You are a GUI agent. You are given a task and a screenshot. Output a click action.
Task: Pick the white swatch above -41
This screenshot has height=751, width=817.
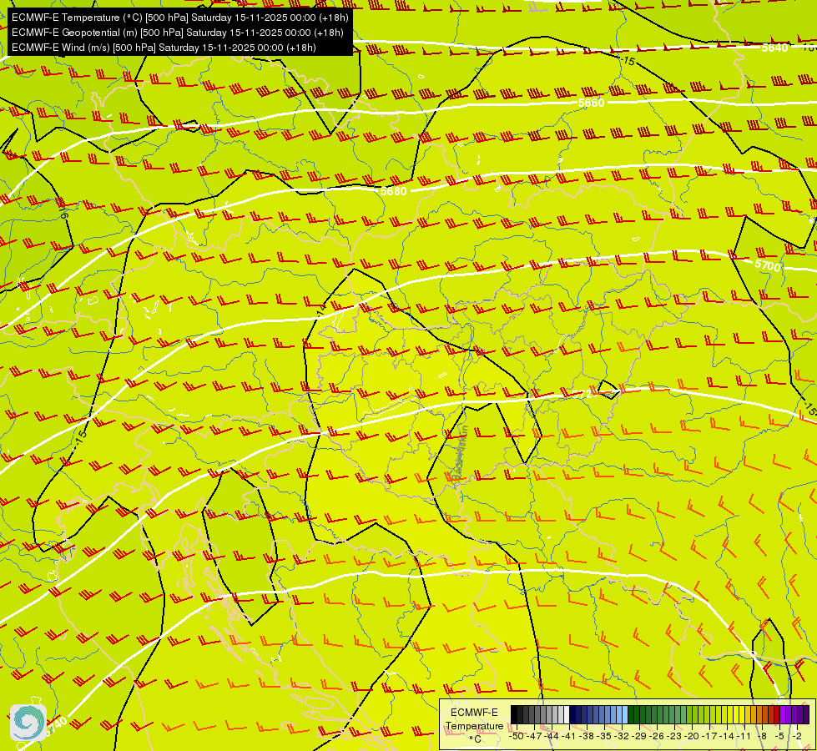567,714
